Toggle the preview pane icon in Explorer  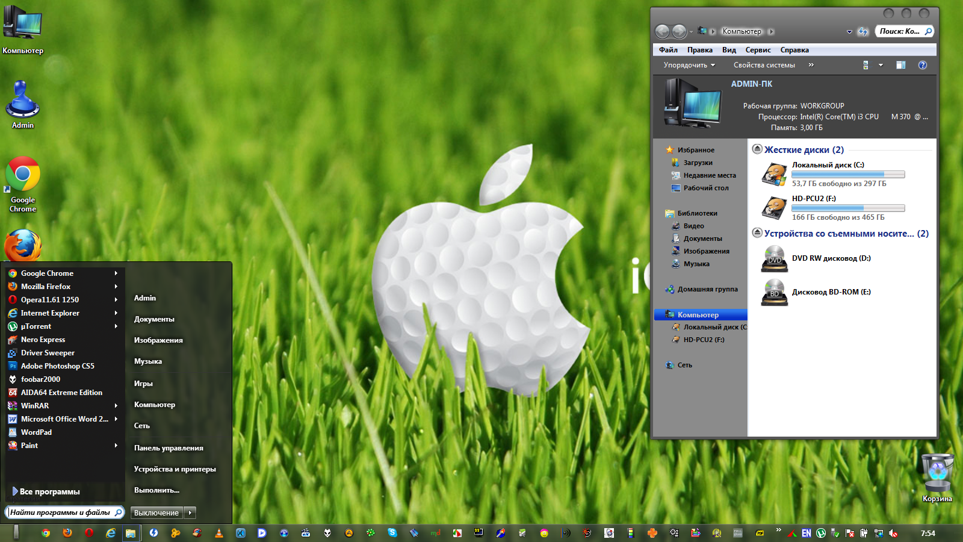(x=900, y=65)
